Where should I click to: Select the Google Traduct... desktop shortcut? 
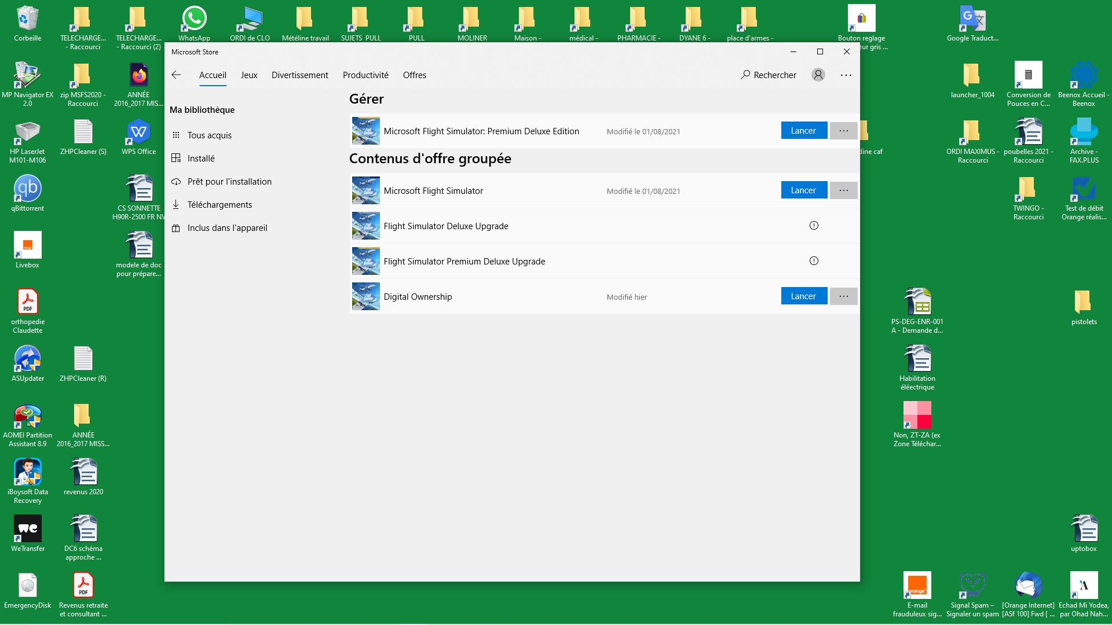pos(972,24)
